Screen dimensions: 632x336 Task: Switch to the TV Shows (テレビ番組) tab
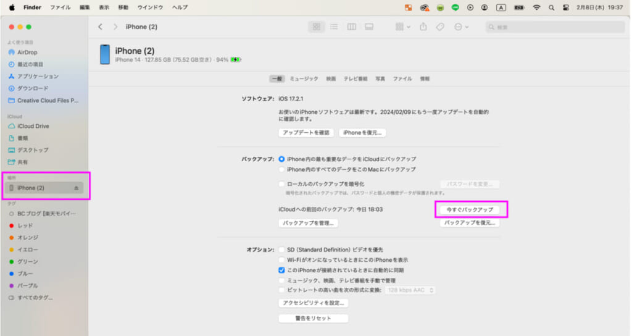[355, 78]
